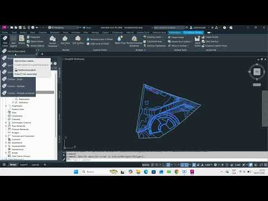Click the Data Shortcut tool
This screenshot has width=268, height=201.
[x=210, y=41]
